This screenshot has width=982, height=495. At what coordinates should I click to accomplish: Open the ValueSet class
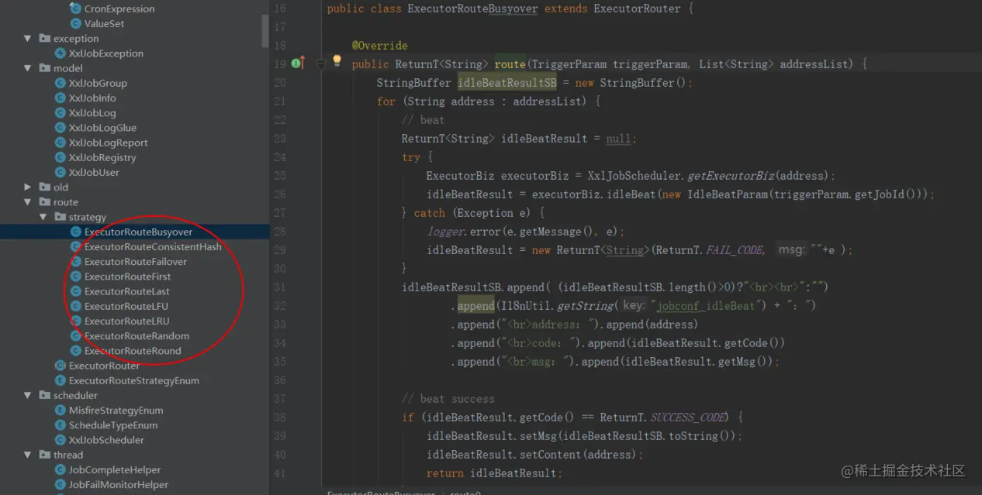point(104,23)
